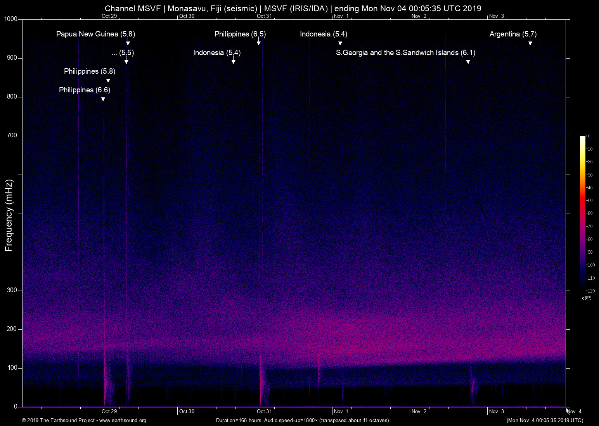599x426 pixels.
Task: Click the Earthsound Project copyright text
Action: tap(58, 421)
